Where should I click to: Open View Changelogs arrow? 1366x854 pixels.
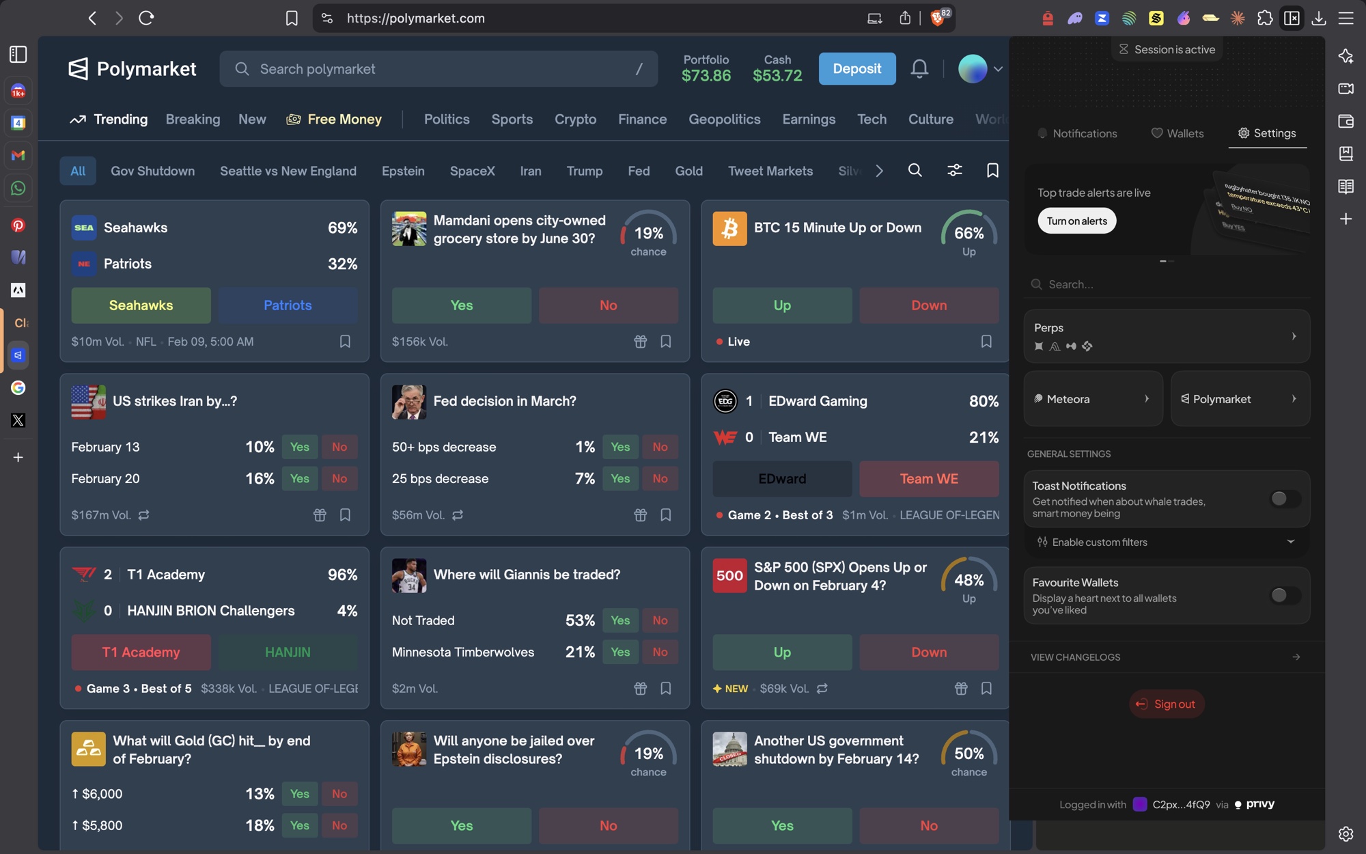click(x=1296, y=657)
